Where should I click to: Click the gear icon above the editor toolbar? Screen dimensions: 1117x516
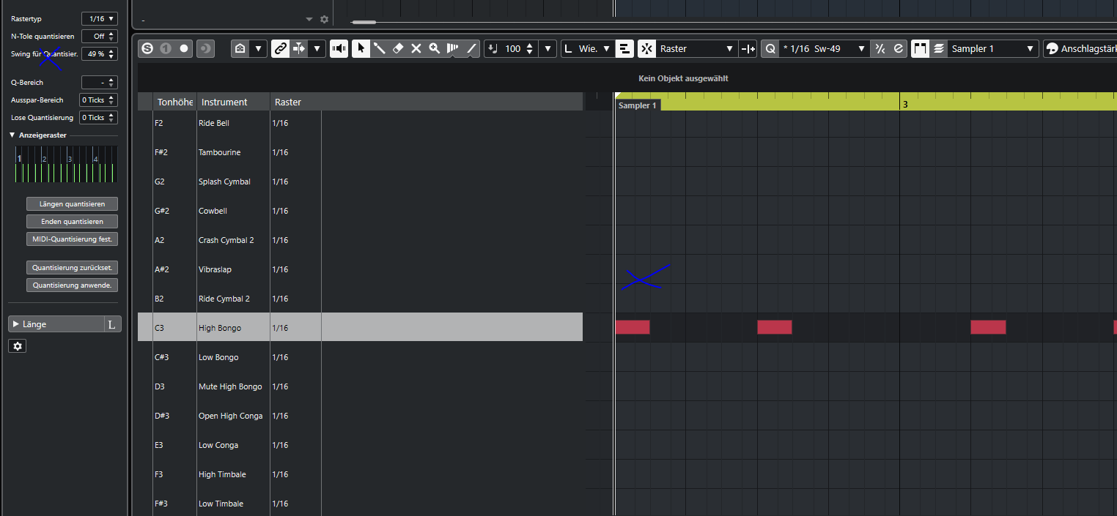[x=325, y=20]
